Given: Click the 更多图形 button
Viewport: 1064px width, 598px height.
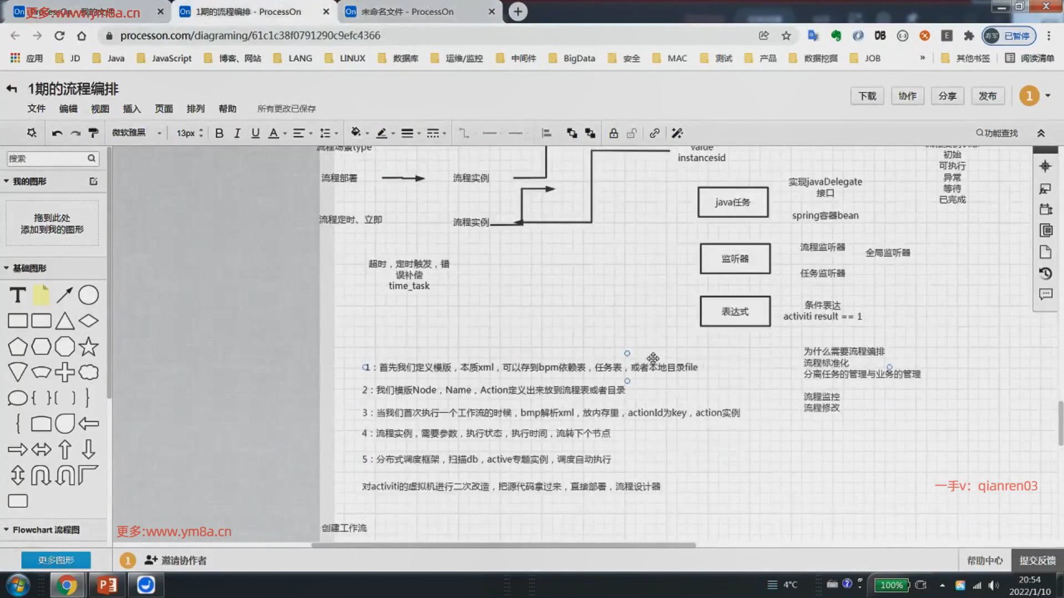Looking at the screenshot, I should (56, 560).
